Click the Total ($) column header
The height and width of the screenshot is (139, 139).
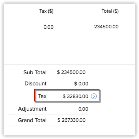(110, 11)
